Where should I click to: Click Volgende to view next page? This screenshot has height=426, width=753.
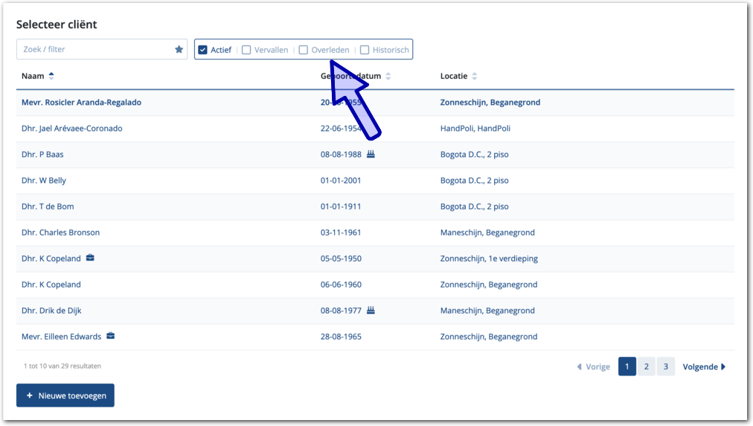[x=703, y=367]
